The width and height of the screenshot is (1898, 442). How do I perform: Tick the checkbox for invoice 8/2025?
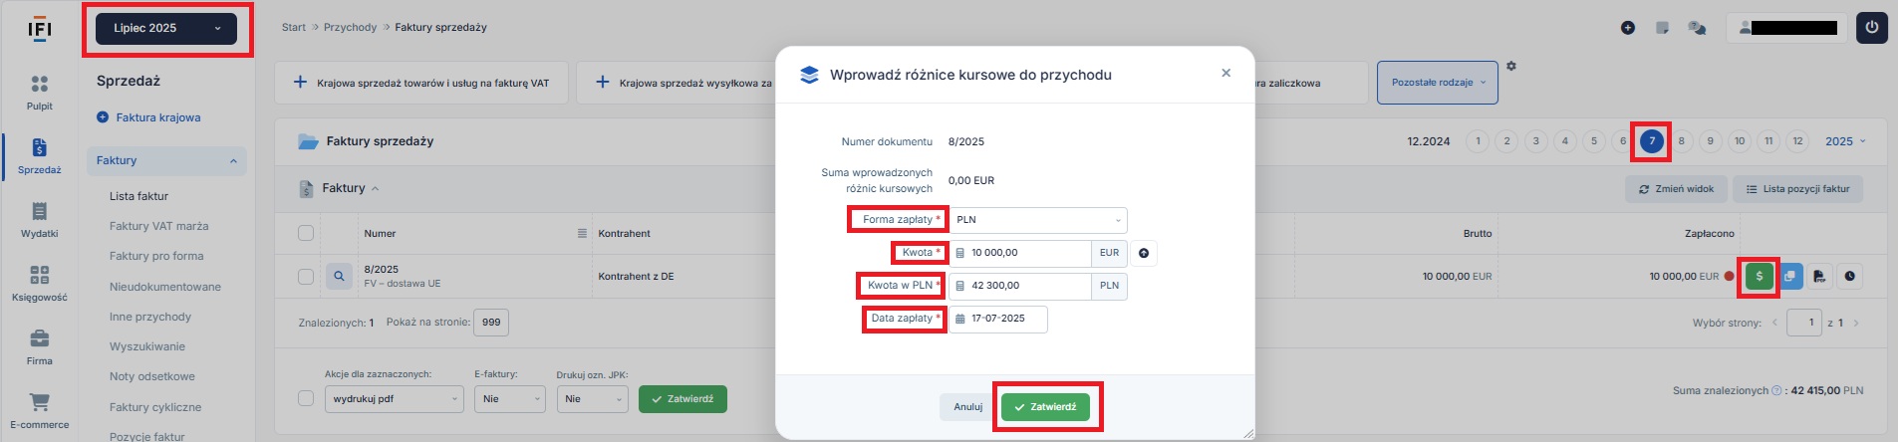pos(306,277)
